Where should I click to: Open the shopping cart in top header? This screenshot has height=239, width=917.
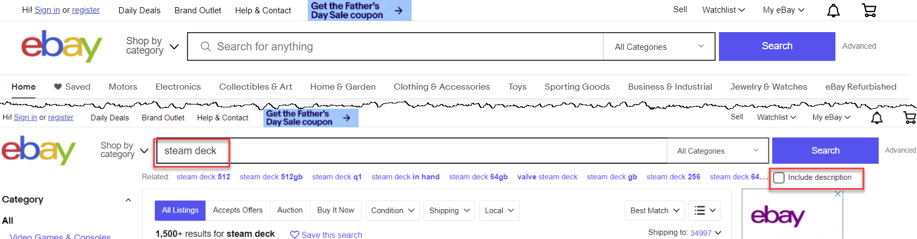869,11
